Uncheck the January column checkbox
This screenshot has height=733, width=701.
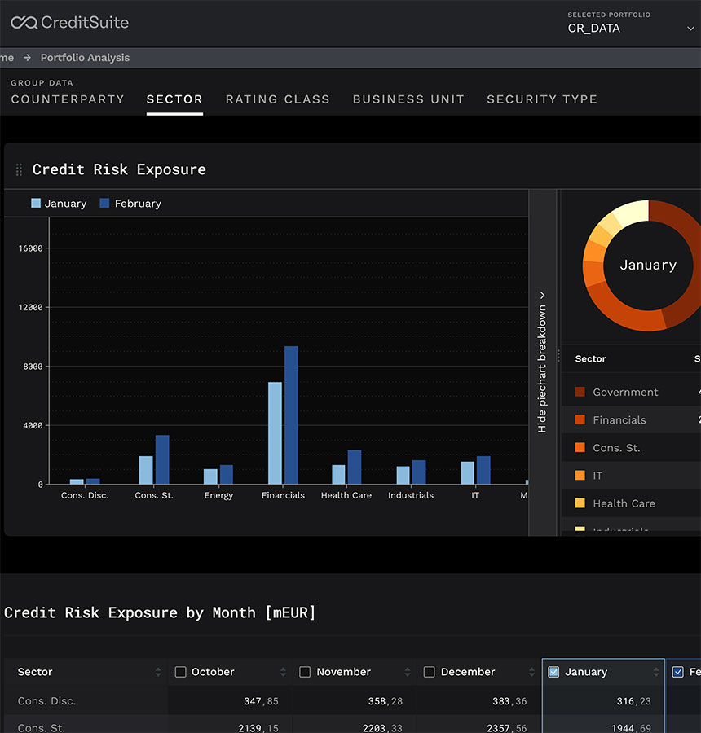pyautogui.click(x=553, y=672)
